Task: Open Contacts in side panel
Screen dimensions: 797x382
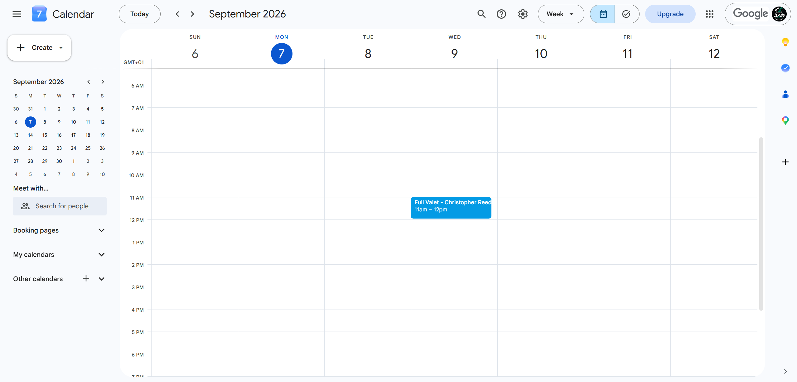Action: 785,94
